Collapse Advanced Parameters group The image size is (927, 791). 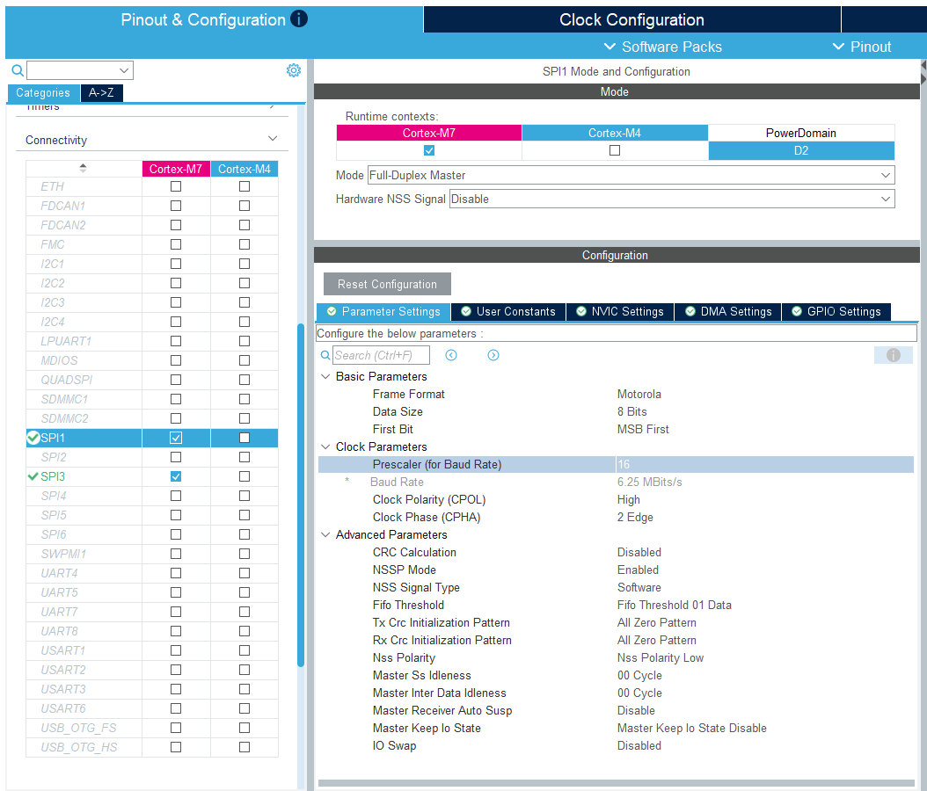(x=325, y=534)
